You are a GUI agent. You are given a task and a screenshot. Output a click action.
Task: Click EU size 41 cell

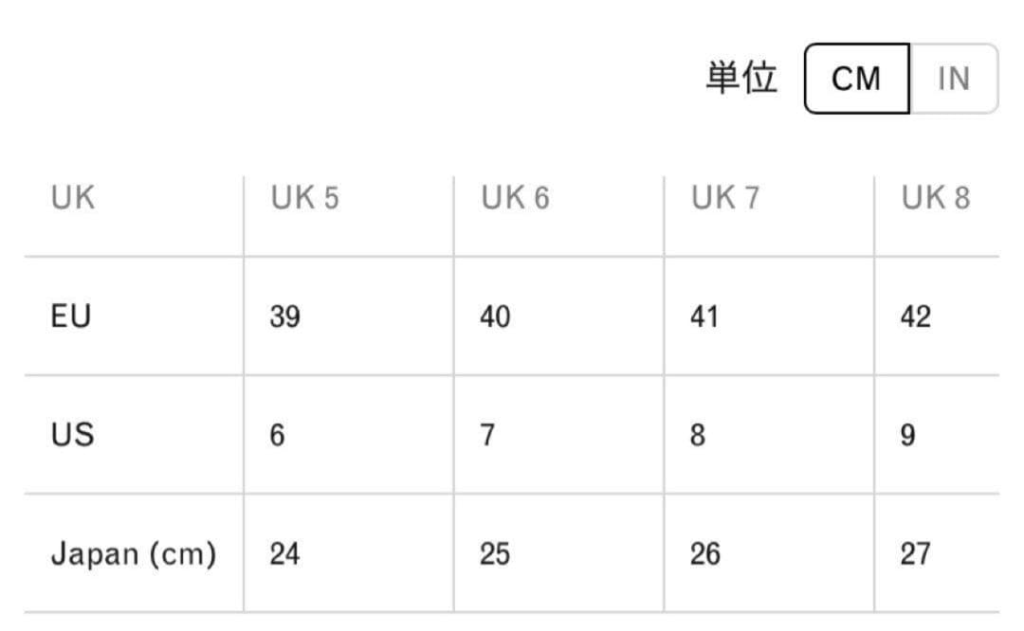pyautogui.click(x=704, y=316)
